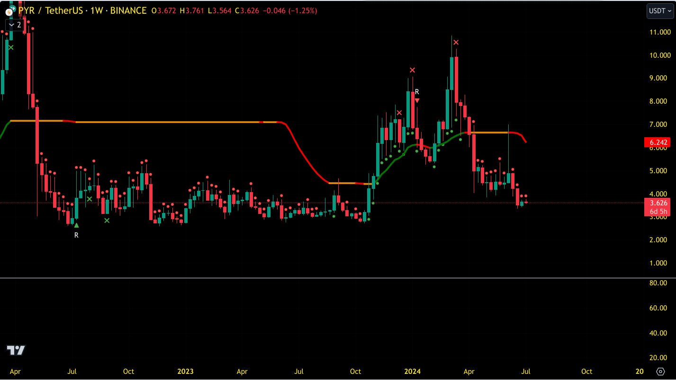Open the USDT currency dropdown
The width and height of the screenshot is (676, 380).
tap(660, 11)
